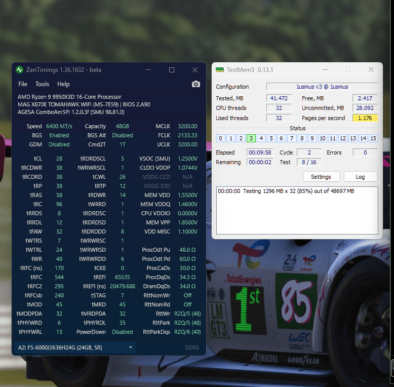
Task: Click the 1usmus v3 configuration field
Action: [x=322, y=87]
